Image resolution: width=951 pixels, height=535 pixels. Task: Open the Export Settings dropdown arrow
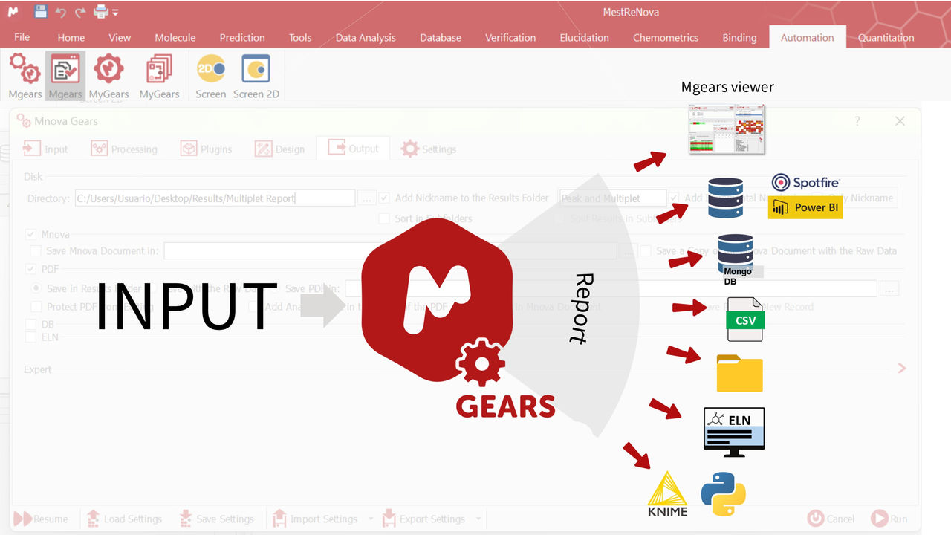478,519
